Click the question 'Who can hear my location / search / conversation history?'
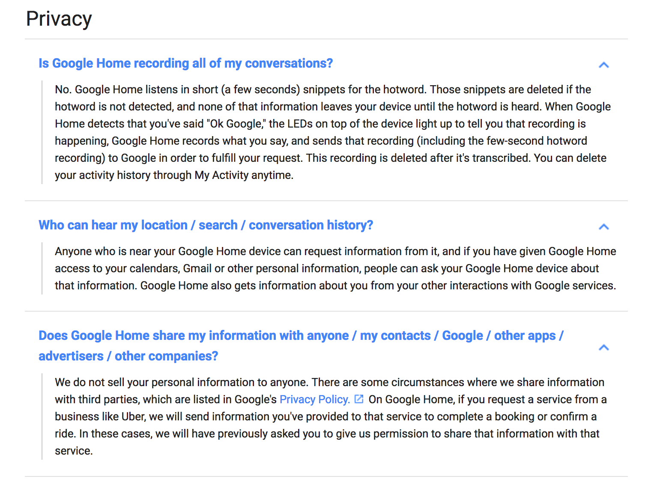Image resolution: width=657 pixels, height=488 pixels. click(206, 225)
